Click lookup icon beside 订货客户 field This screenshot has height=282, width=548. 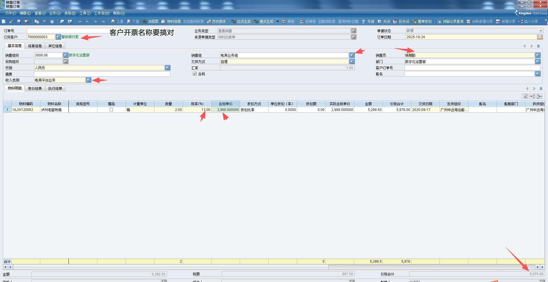pyautogui.click(x=58, y=37)
